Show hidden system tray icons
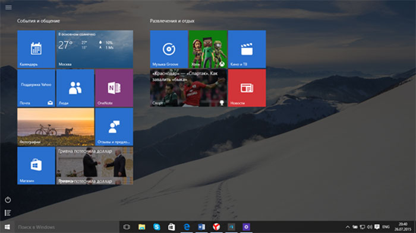The width and height of the screenshot is (416, 233). tap(348, 227)
